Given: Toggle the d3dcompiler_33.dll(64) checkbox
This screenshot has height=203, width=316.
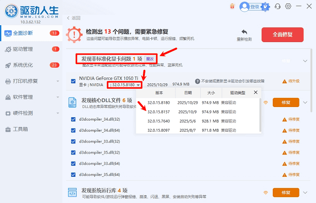Looking at the screenshot, I should tap(73, 164).
